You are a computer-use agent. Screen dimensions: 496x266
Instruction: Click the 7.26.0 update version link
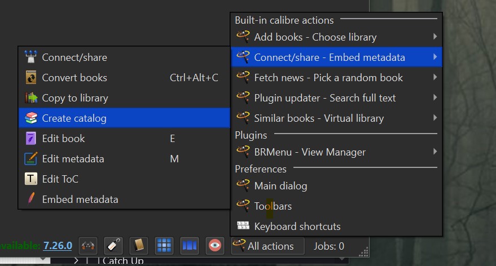pos(58,246)
